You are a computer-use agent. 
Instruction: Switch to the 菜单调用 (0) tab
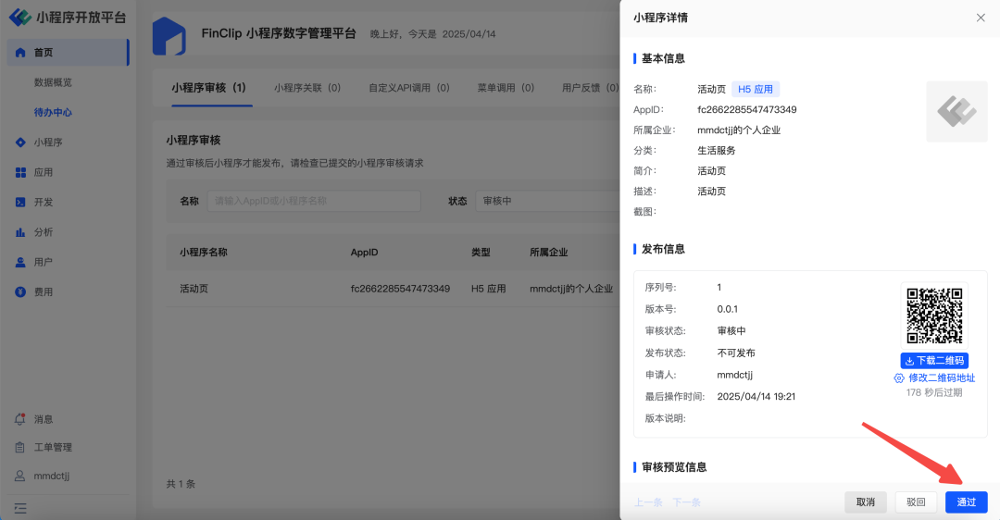point(506,88)
